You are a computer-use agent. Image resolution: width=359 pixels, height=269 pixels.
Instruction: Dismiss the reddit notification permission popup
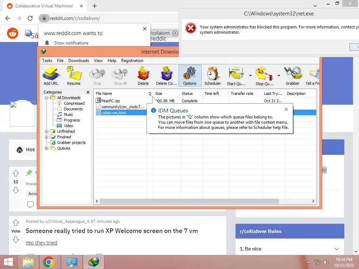pyautogui.click(x=145, y=29)
